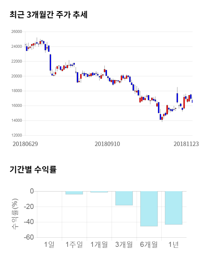The image size is (202, 256).
Task: Click the 6개월 x-axis label
Action: click(x=149, y=244)
